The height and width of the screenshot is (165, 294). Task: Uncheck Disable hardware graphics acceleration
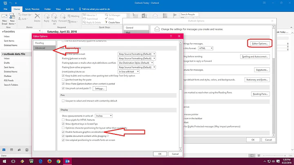63,132
